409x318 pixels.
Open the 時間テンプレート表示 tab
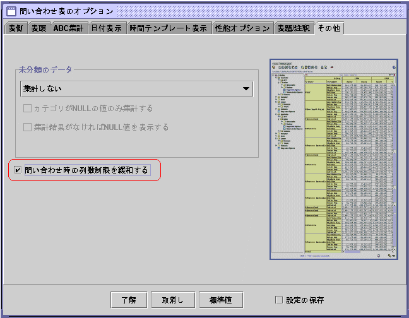[169, 28]
